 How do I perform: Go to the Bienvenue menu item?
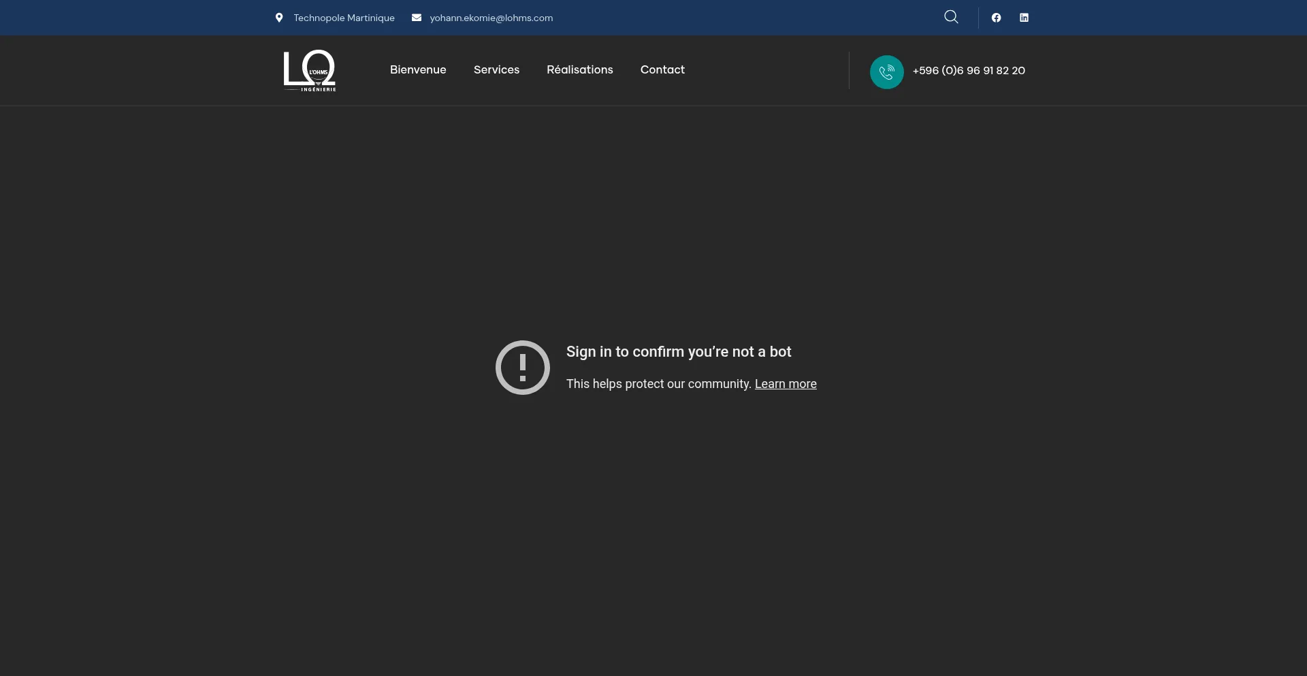pyautogui.click(x=418, y=69)
